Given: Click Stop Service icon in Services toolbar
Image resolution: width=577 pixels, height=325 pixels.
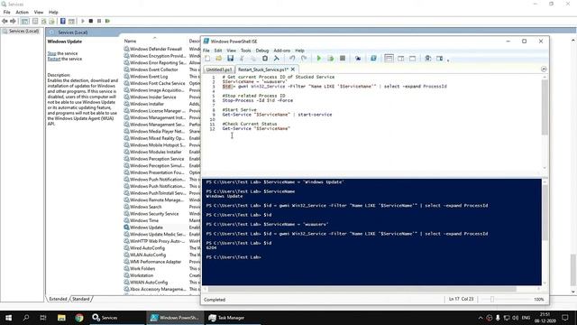Looking at the screenshot, I should (91, 21).
